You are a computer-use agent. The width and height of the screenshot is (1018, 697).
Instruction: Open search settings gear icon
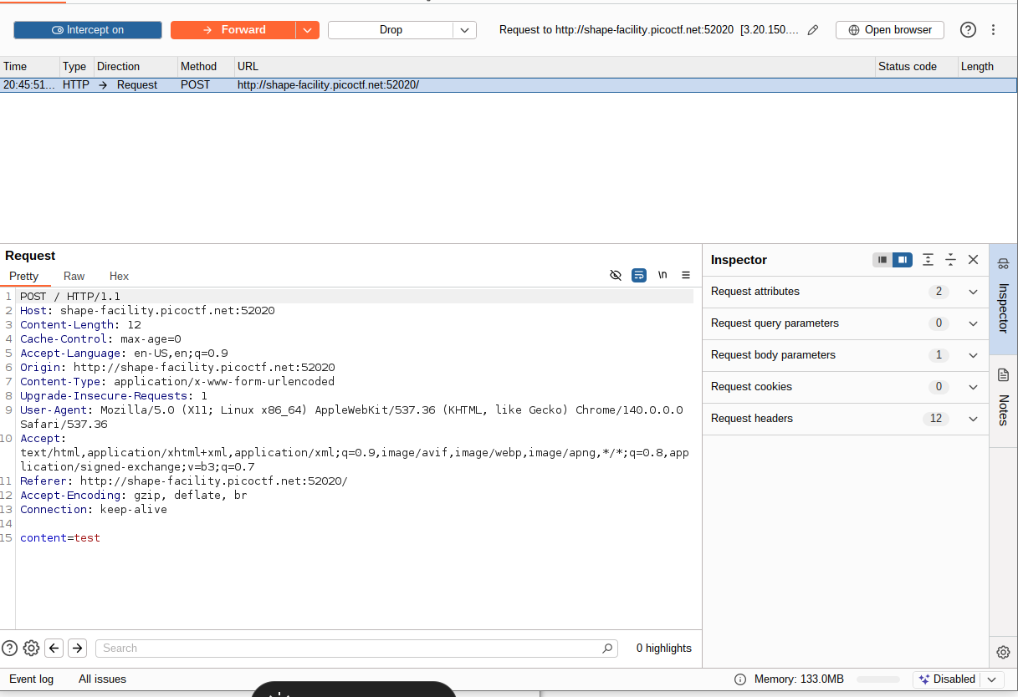31,648
